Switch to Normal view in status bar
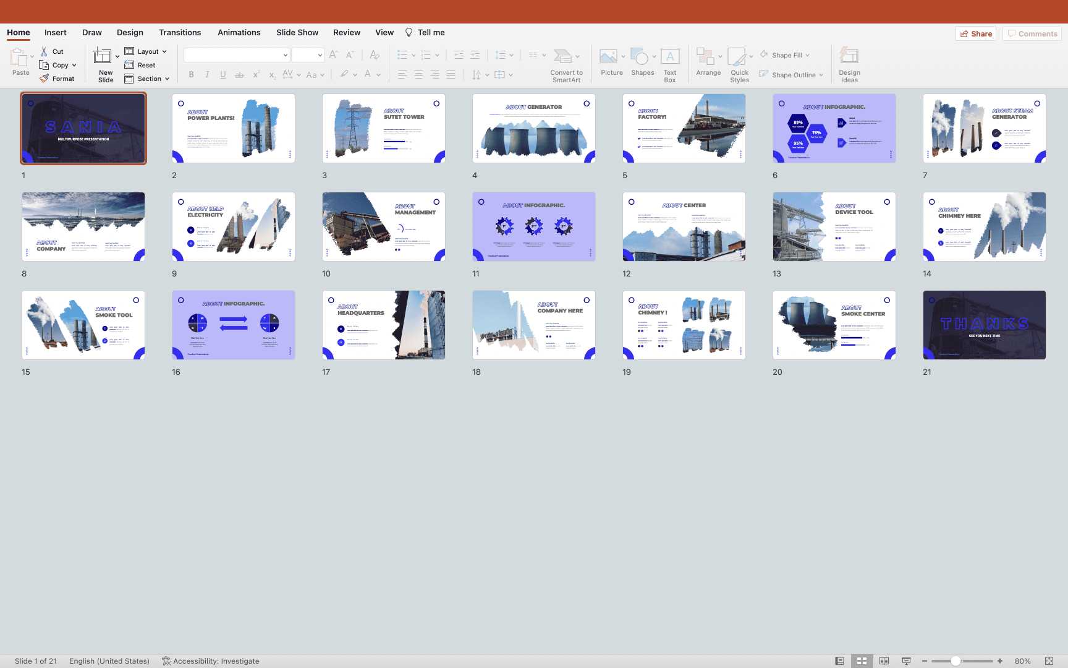 tap(839, 661)
